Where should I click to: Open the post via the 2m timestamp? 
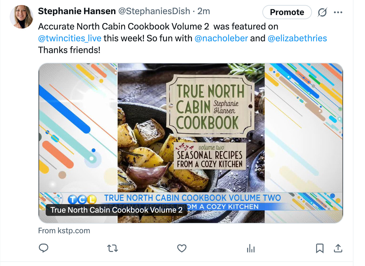(204, 11)
